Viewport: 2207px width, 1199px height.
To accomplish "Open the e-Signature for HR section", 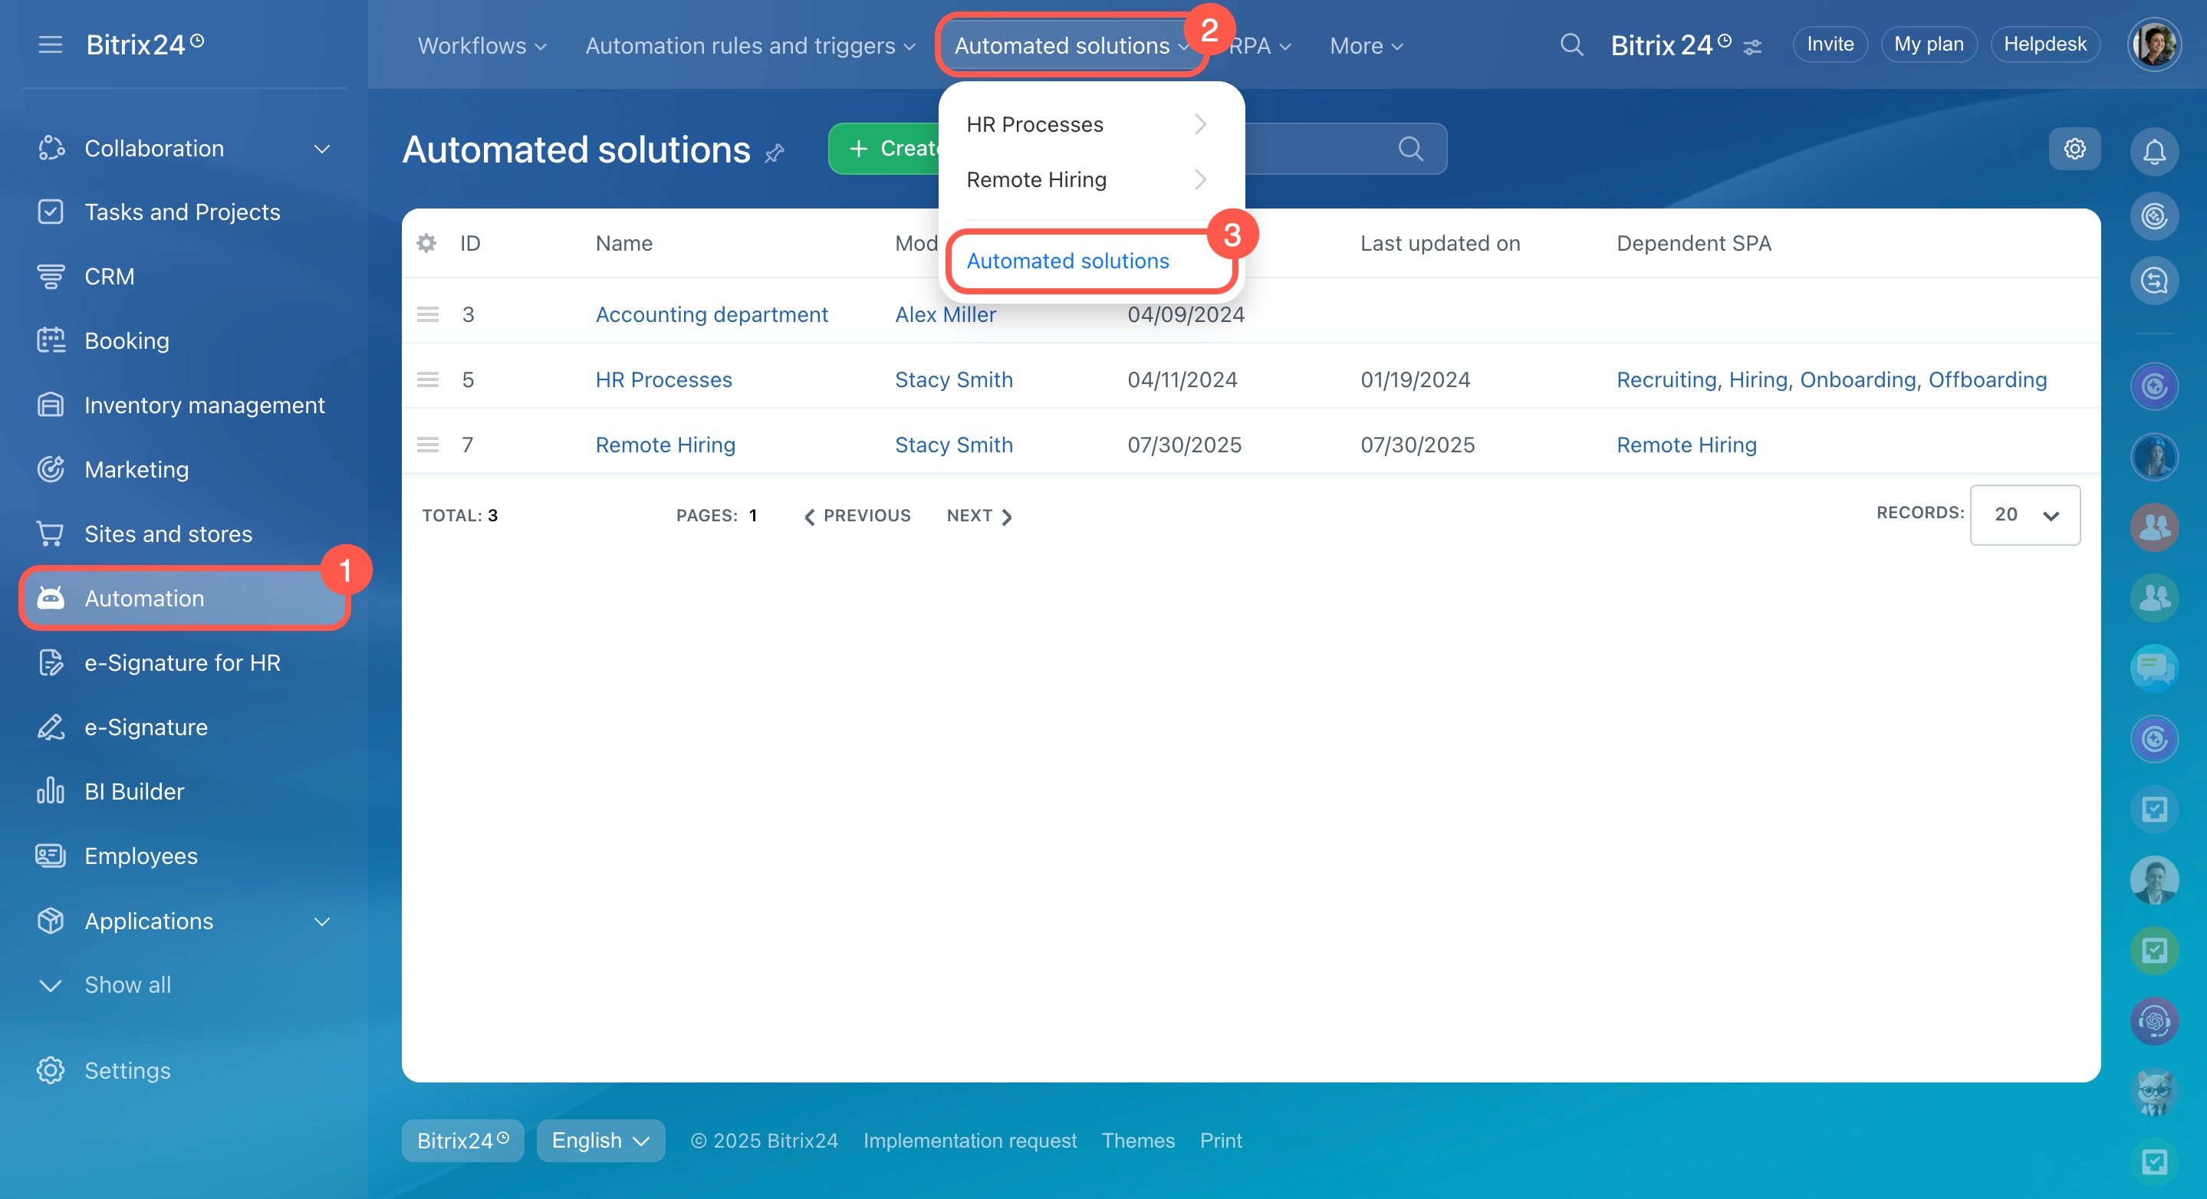I will pyautogui.click(x=182, y=663).
